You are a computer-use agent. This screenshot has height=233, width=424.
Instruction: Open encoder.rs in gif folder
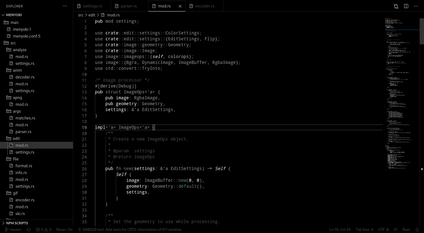[x=36, y=200]
